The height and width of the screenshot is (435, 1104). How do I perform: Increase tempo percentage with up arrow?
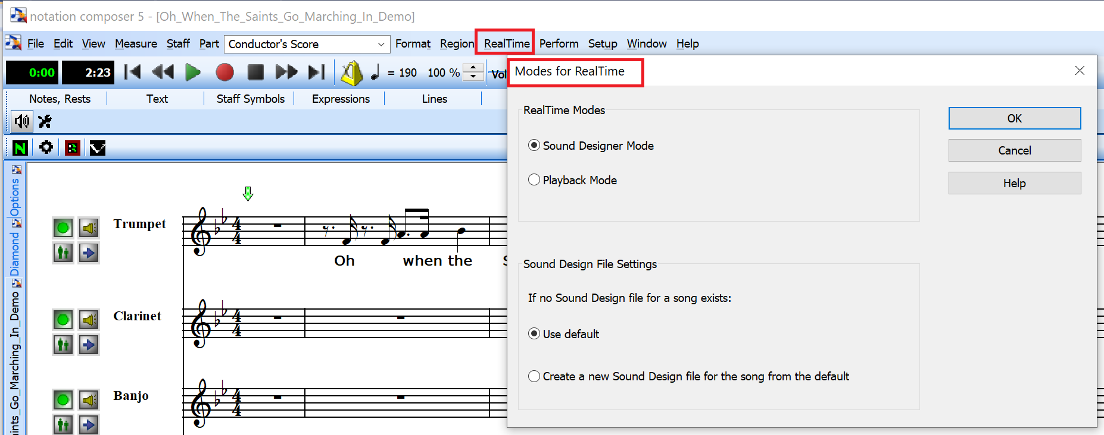click(x=473, y=68)
